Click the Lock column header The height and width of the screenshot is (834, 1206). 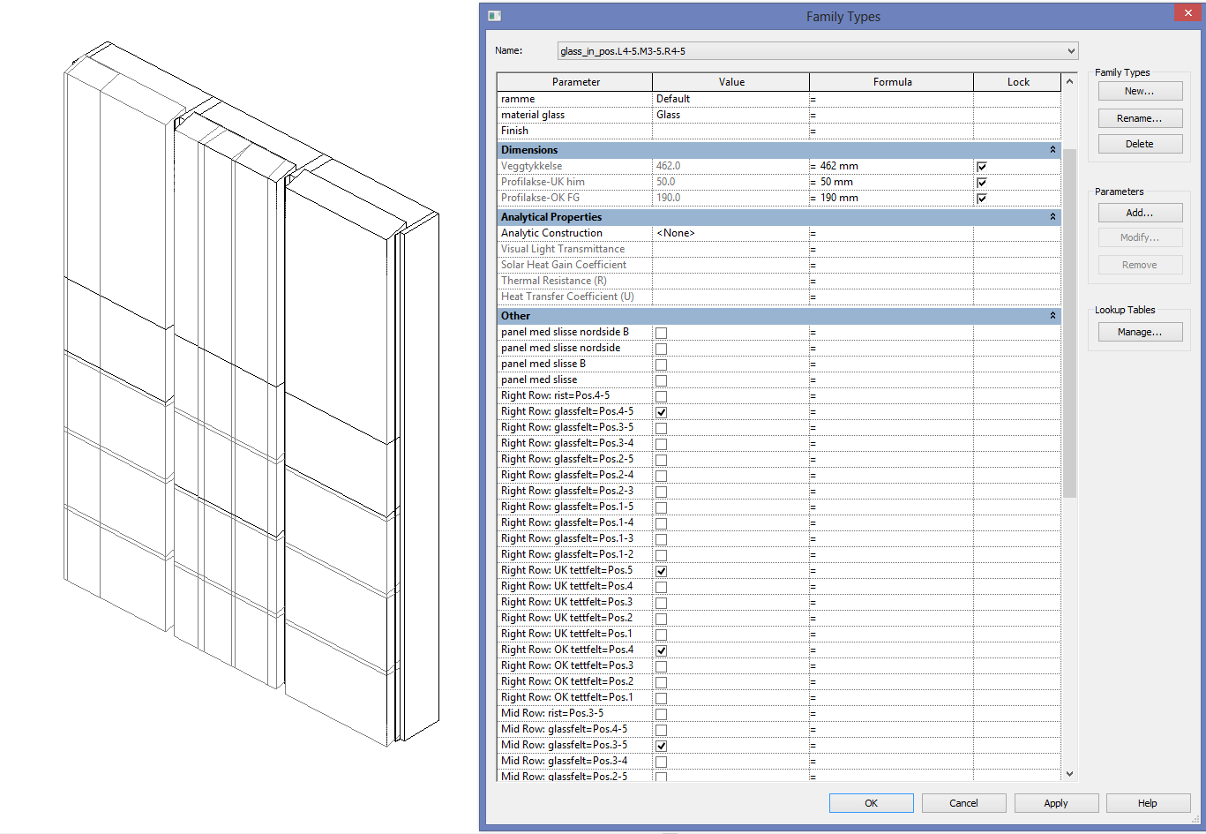coord(1018,82)
